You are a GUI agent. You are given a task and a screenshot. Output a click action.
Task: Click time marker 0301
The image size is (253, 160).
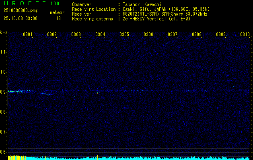[x=28, y=34]
